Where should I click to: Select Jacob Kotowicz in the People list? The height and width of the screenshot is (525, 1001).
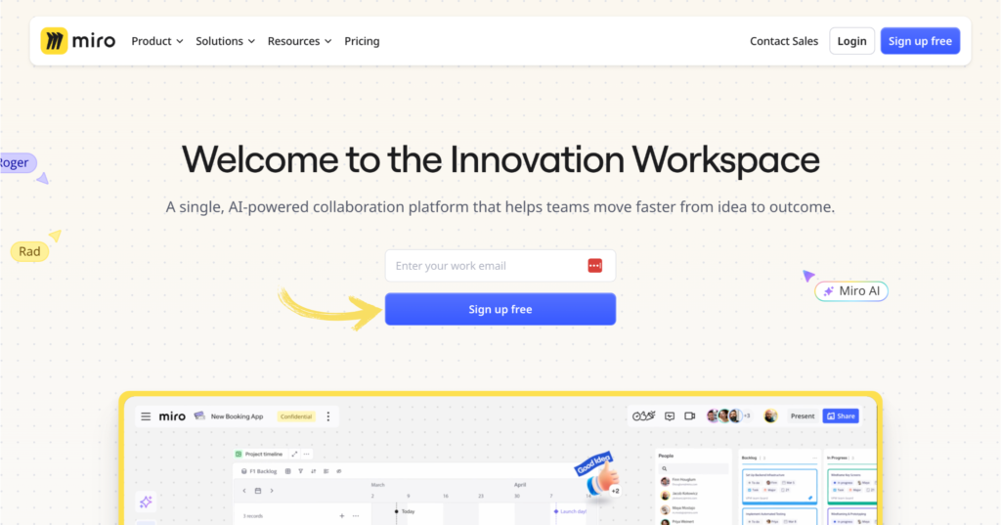point(680,495)
